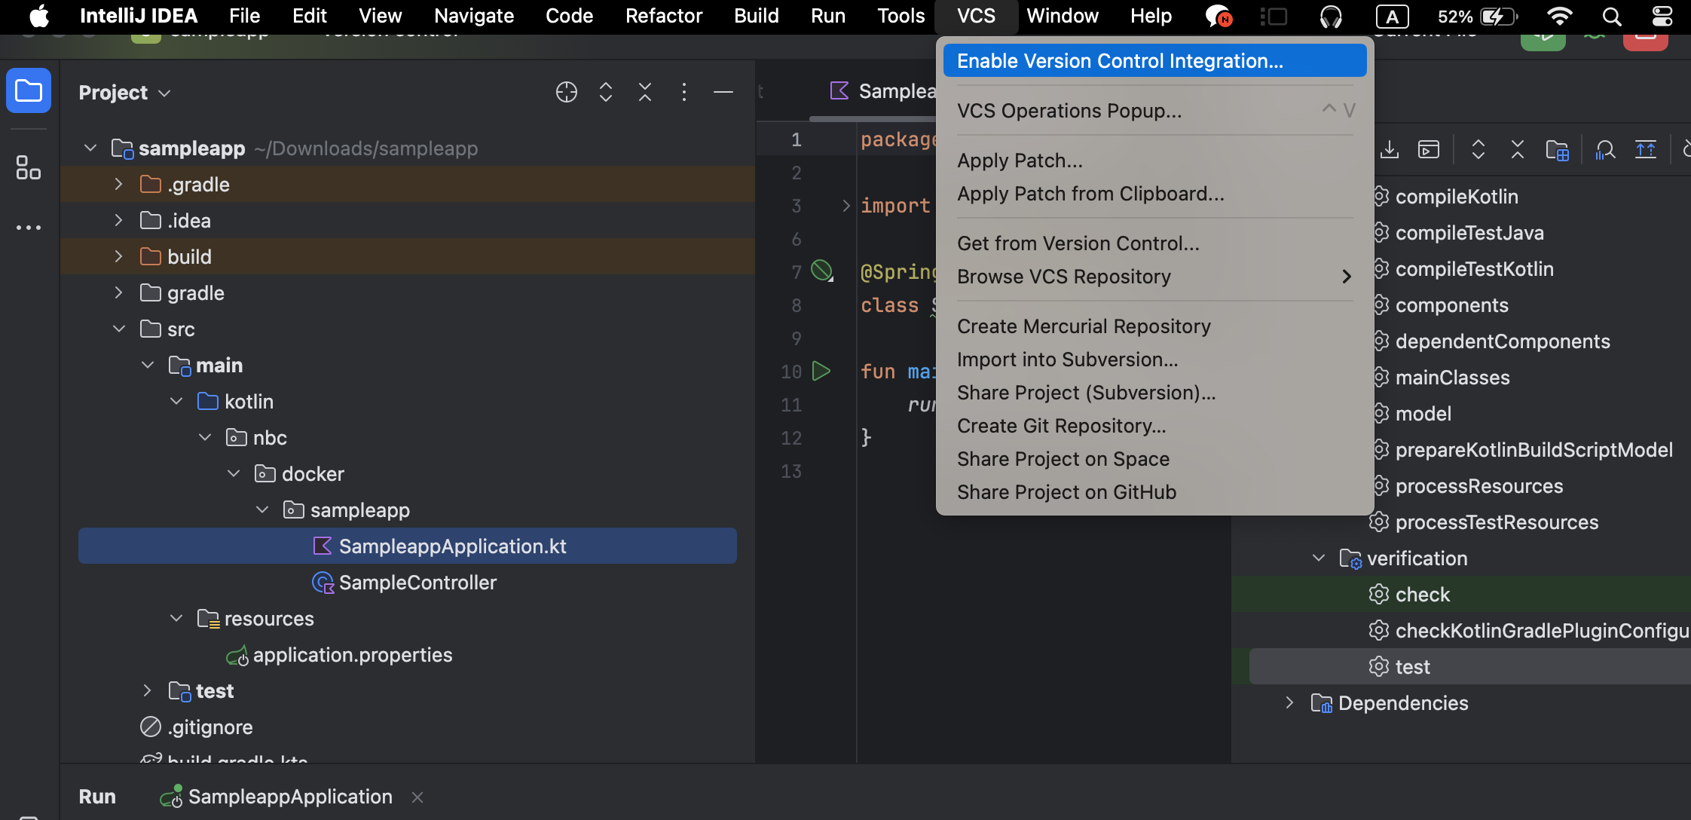Select Enable Version Control Integration

1154,60
